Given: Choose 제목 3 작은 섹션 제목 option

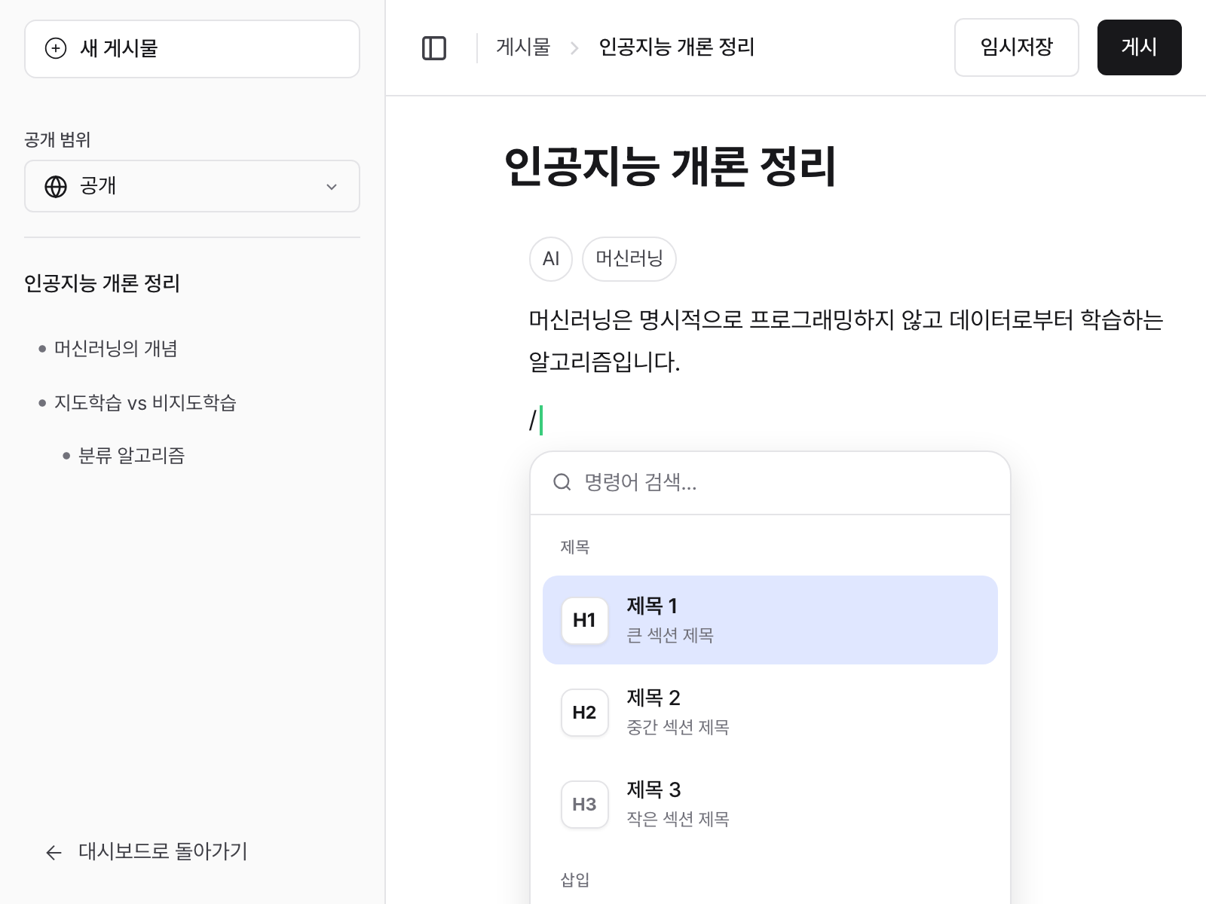Looking at the screenshot, I should pyautogui.click(x=769, y=804).
